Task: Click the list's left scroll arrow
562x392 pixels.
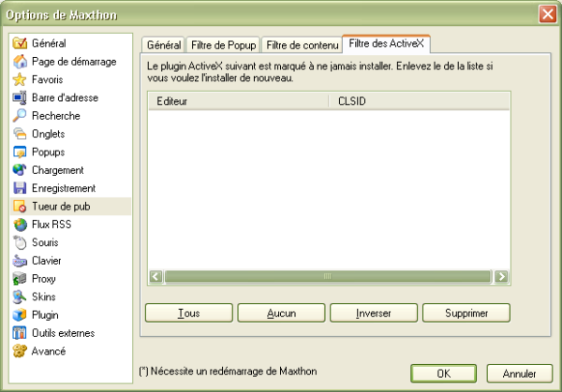Action: pyautogui.click(x=155, y=276)
